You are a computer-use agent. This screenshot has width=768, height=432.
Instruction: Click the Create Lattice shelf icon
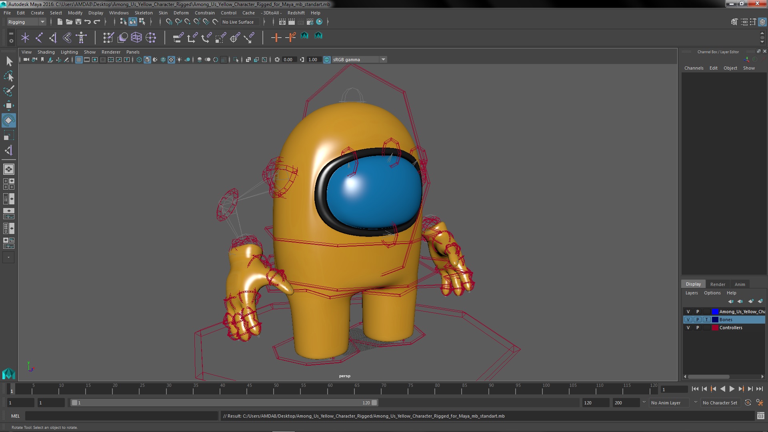136,38
